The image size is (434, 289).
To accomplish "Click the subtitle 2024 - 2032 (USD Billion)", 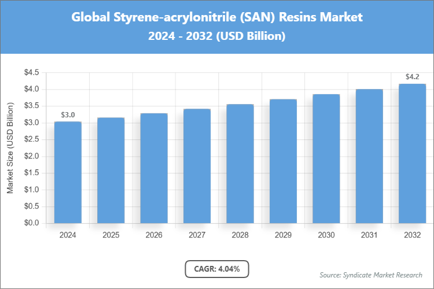I will (217, 36).
